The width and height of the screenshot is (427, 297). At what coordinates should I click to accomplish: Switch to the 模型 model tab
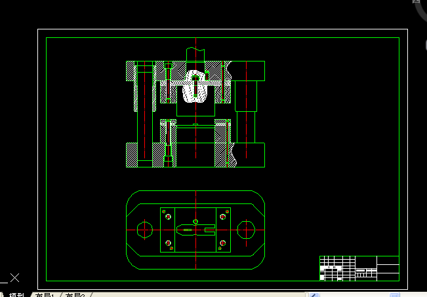click(x=16, y=295)
